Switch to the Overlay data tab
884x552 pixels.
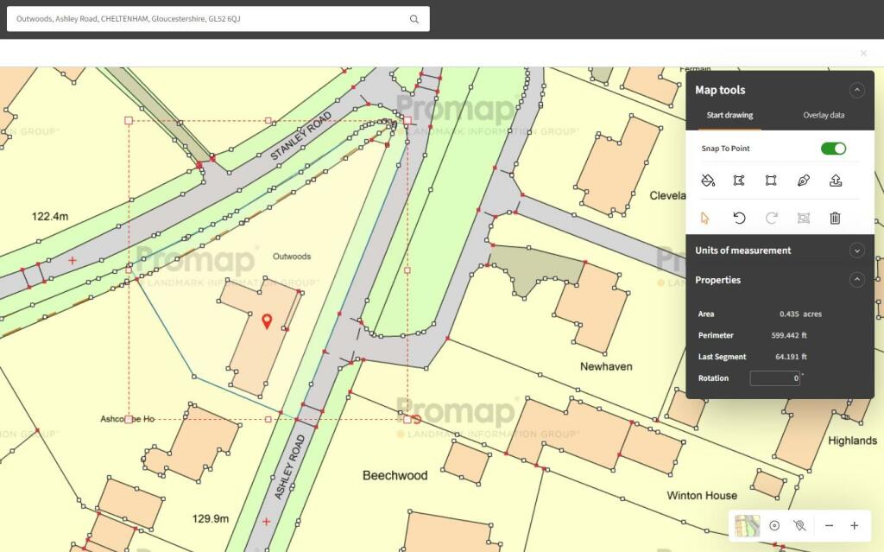pos(823,115)
